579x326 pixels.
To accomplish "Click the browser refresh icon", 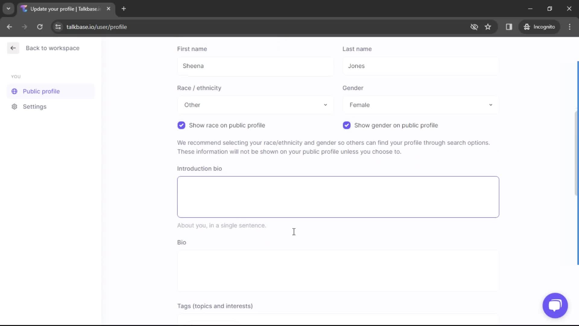I will [40, 27].
